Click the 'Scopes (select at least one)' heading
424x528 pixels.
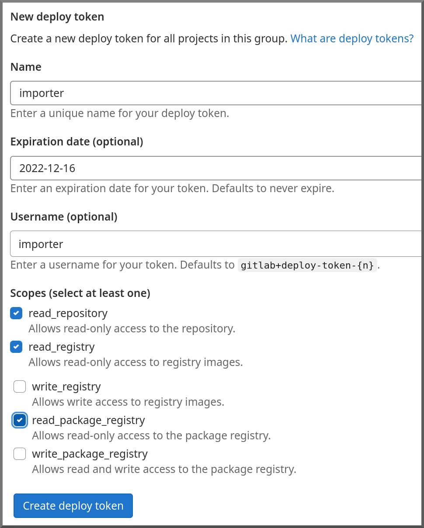pos(80,293)
